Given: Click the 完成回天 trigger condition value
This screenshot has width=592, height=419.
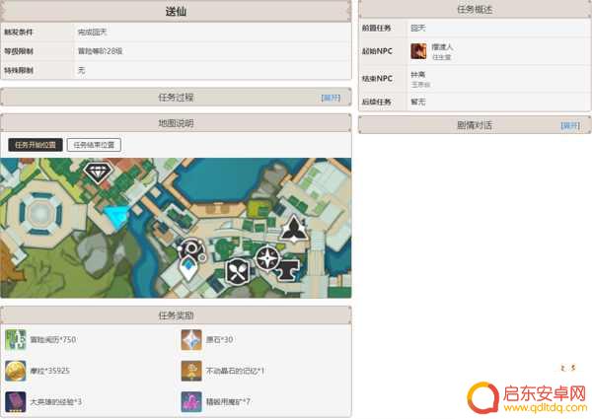Looking at the screenshot, I should click(92, 33).
